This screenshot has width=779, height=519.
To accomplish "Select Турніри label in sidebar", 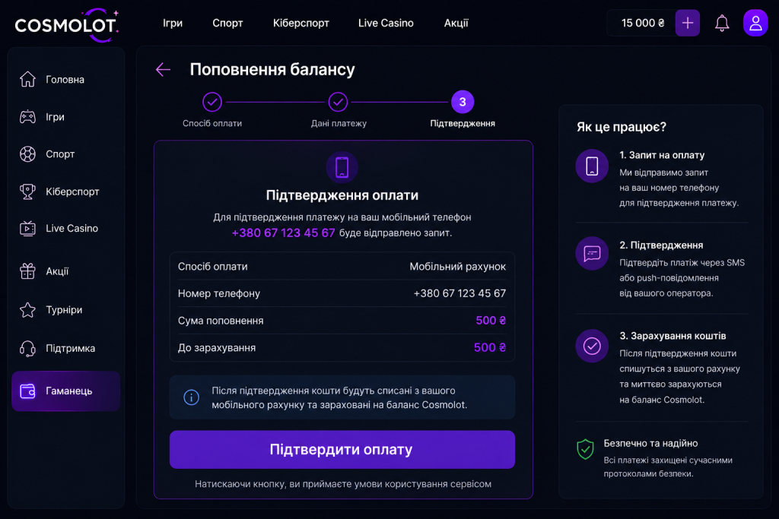I will coord(64,310).
